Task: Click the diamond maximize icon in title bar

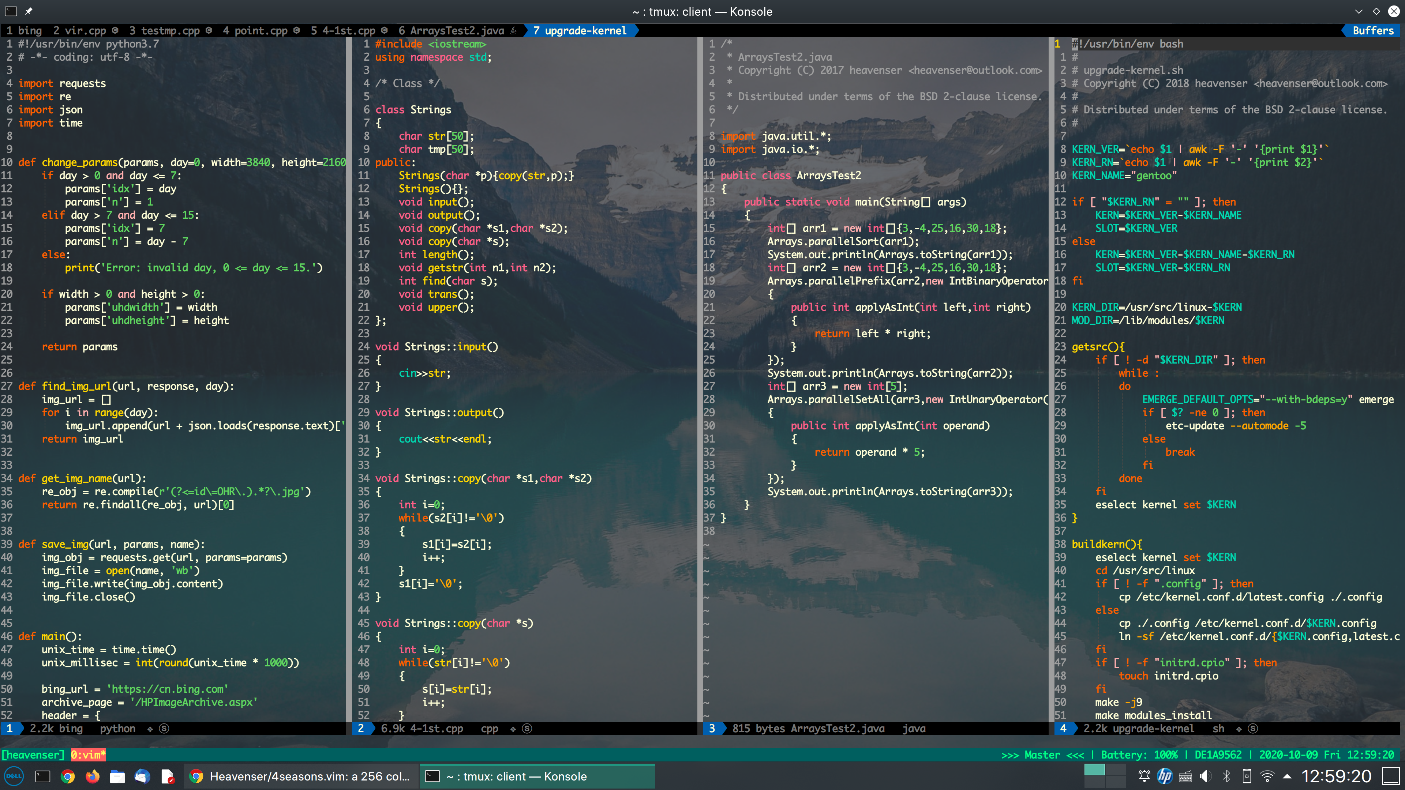Action: (1376, 11)
